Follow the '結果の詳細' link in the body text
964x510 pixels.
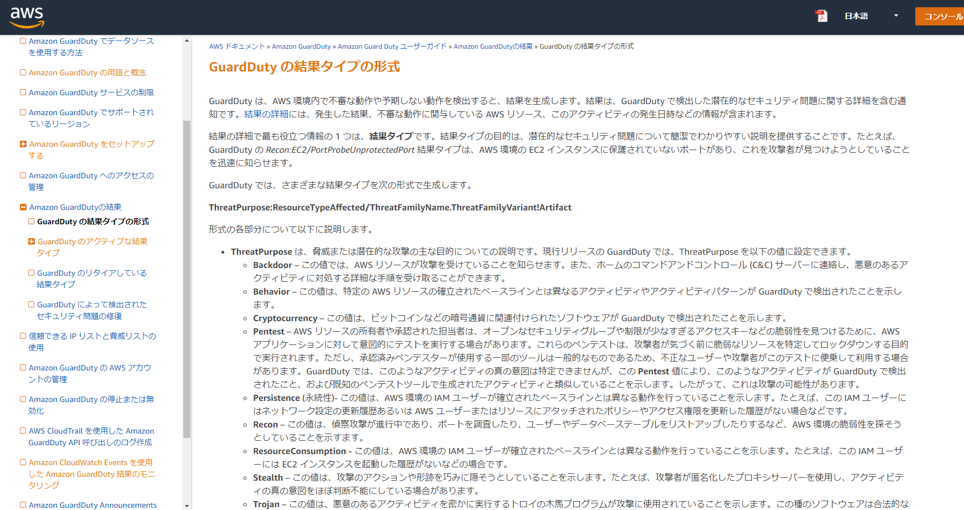[x=266, y=114]
